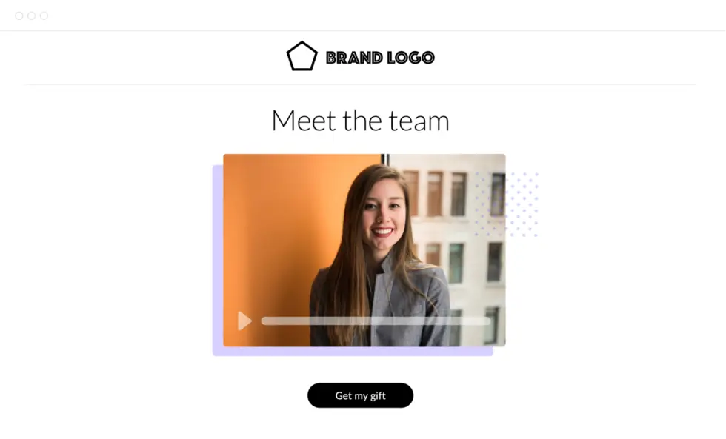Click the word "team" in the heading
Image resolution: width=726 pixels, height=439 pixels.
point(419,120)
